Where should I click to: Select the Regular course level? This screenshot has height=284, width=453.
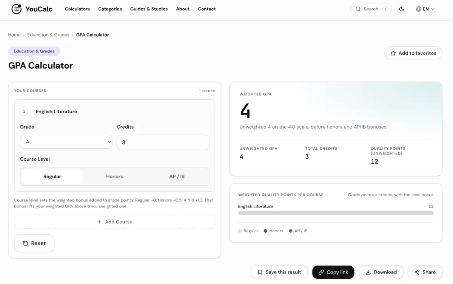(x=52, y=177)
